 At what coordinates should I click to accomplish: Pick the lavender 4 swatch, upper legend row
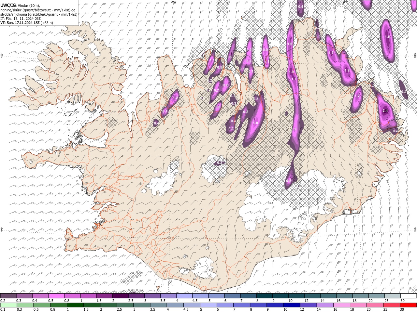coord(184,296)
